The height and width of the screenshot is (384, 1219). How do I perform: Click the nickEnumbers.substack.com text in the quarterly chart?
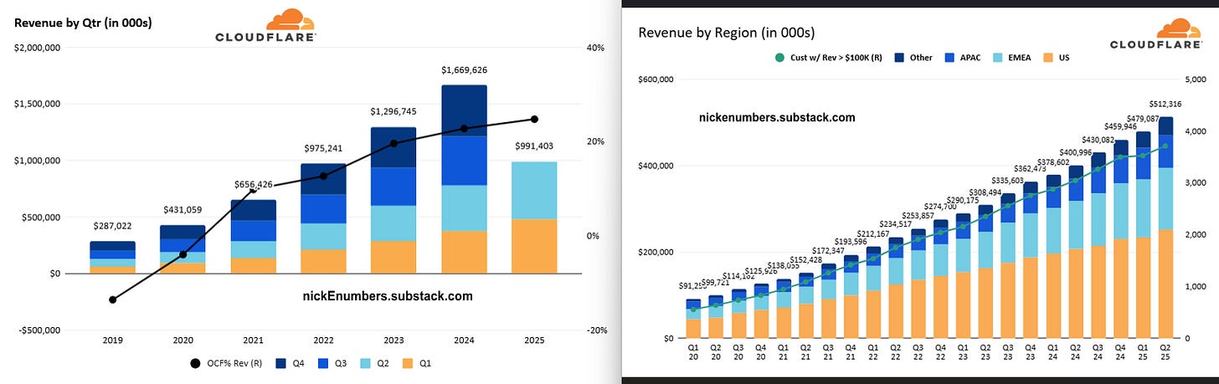[387, 296]
